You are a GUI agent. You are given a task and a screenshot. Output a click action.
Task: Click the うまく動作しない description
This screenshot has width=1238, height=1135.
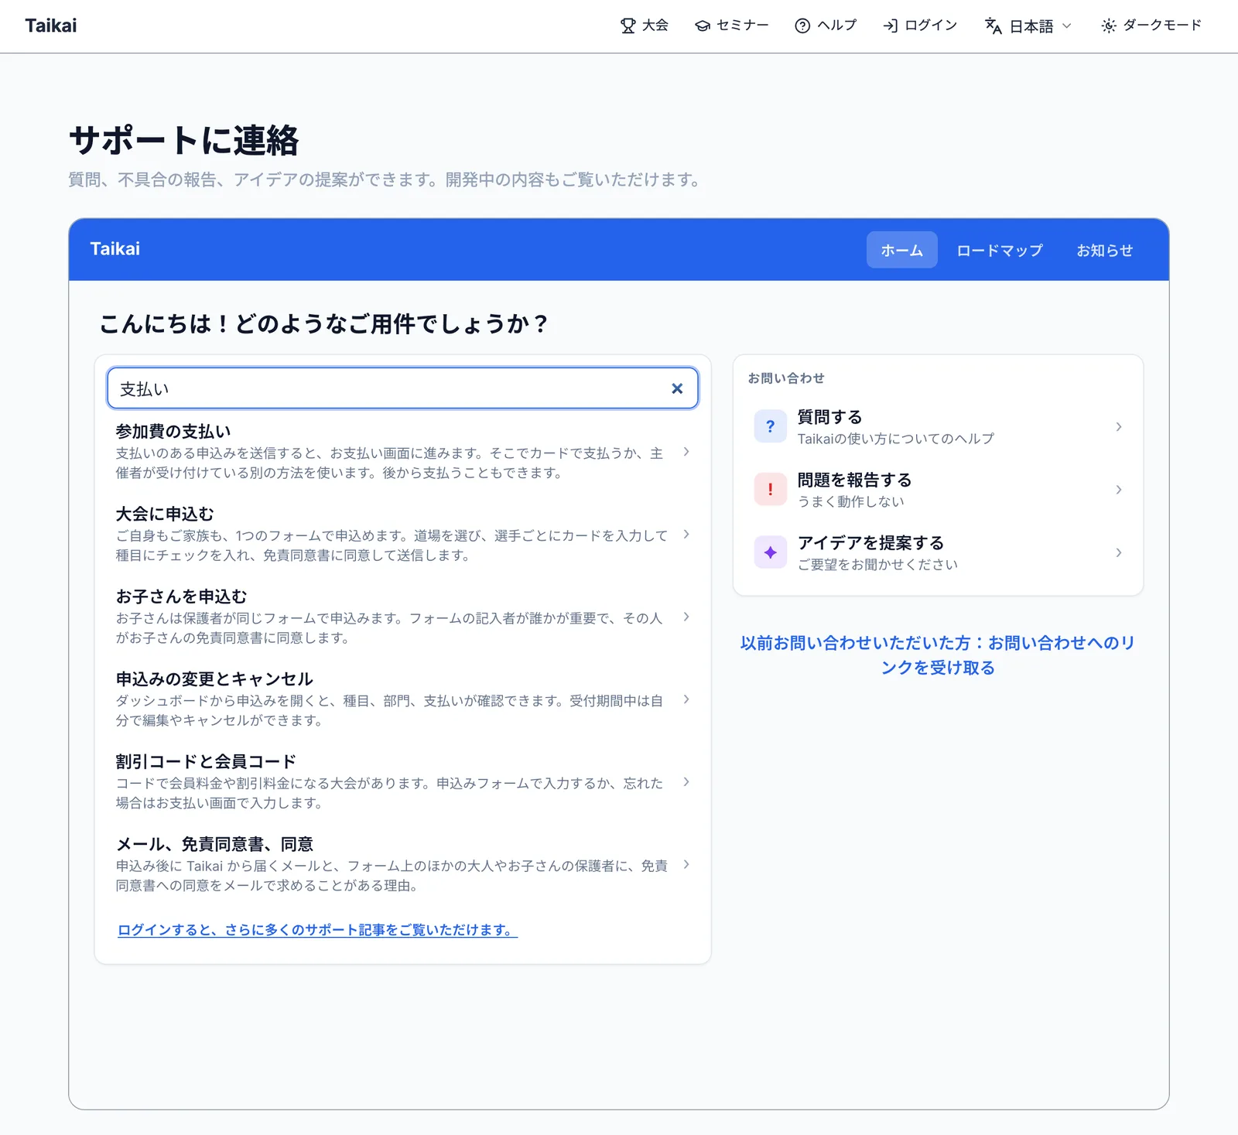(851, 501)
